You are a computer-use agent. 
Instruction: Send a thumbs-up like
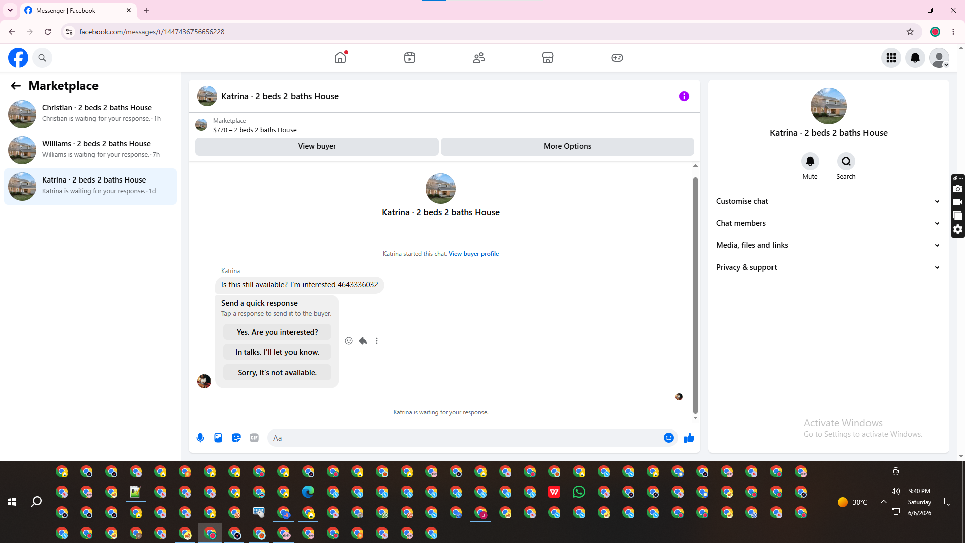pos(689,438)
